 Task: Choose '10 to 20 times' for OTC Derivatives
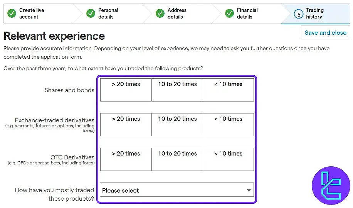click(x=177, y=159)
